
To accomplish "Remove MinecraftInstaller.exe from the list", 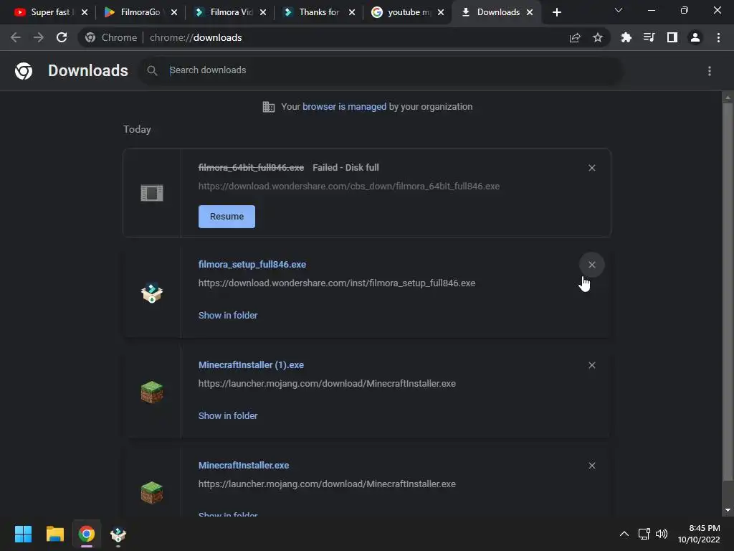I will [591, 465].
